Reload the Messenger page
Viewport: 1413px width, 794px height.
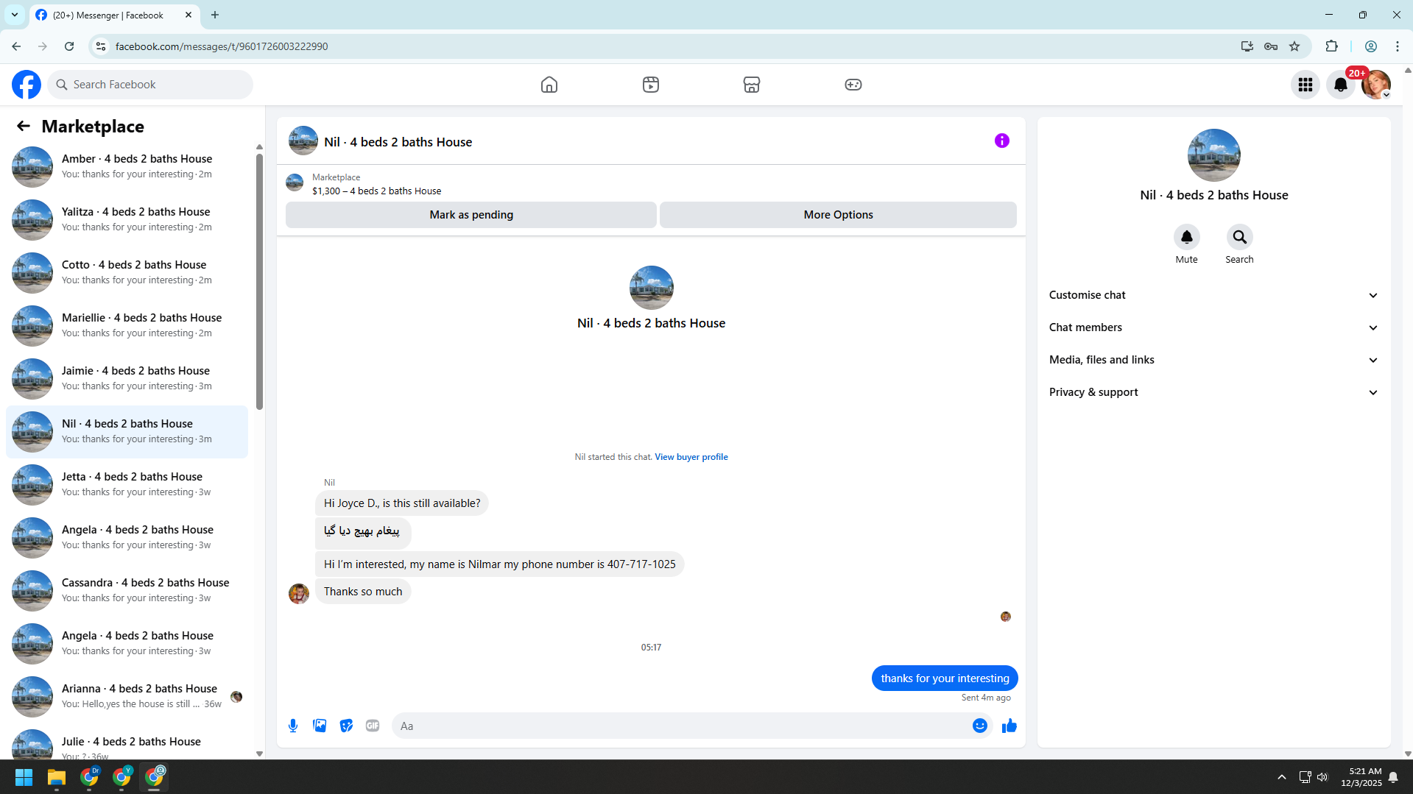click(x=69, y=46)
